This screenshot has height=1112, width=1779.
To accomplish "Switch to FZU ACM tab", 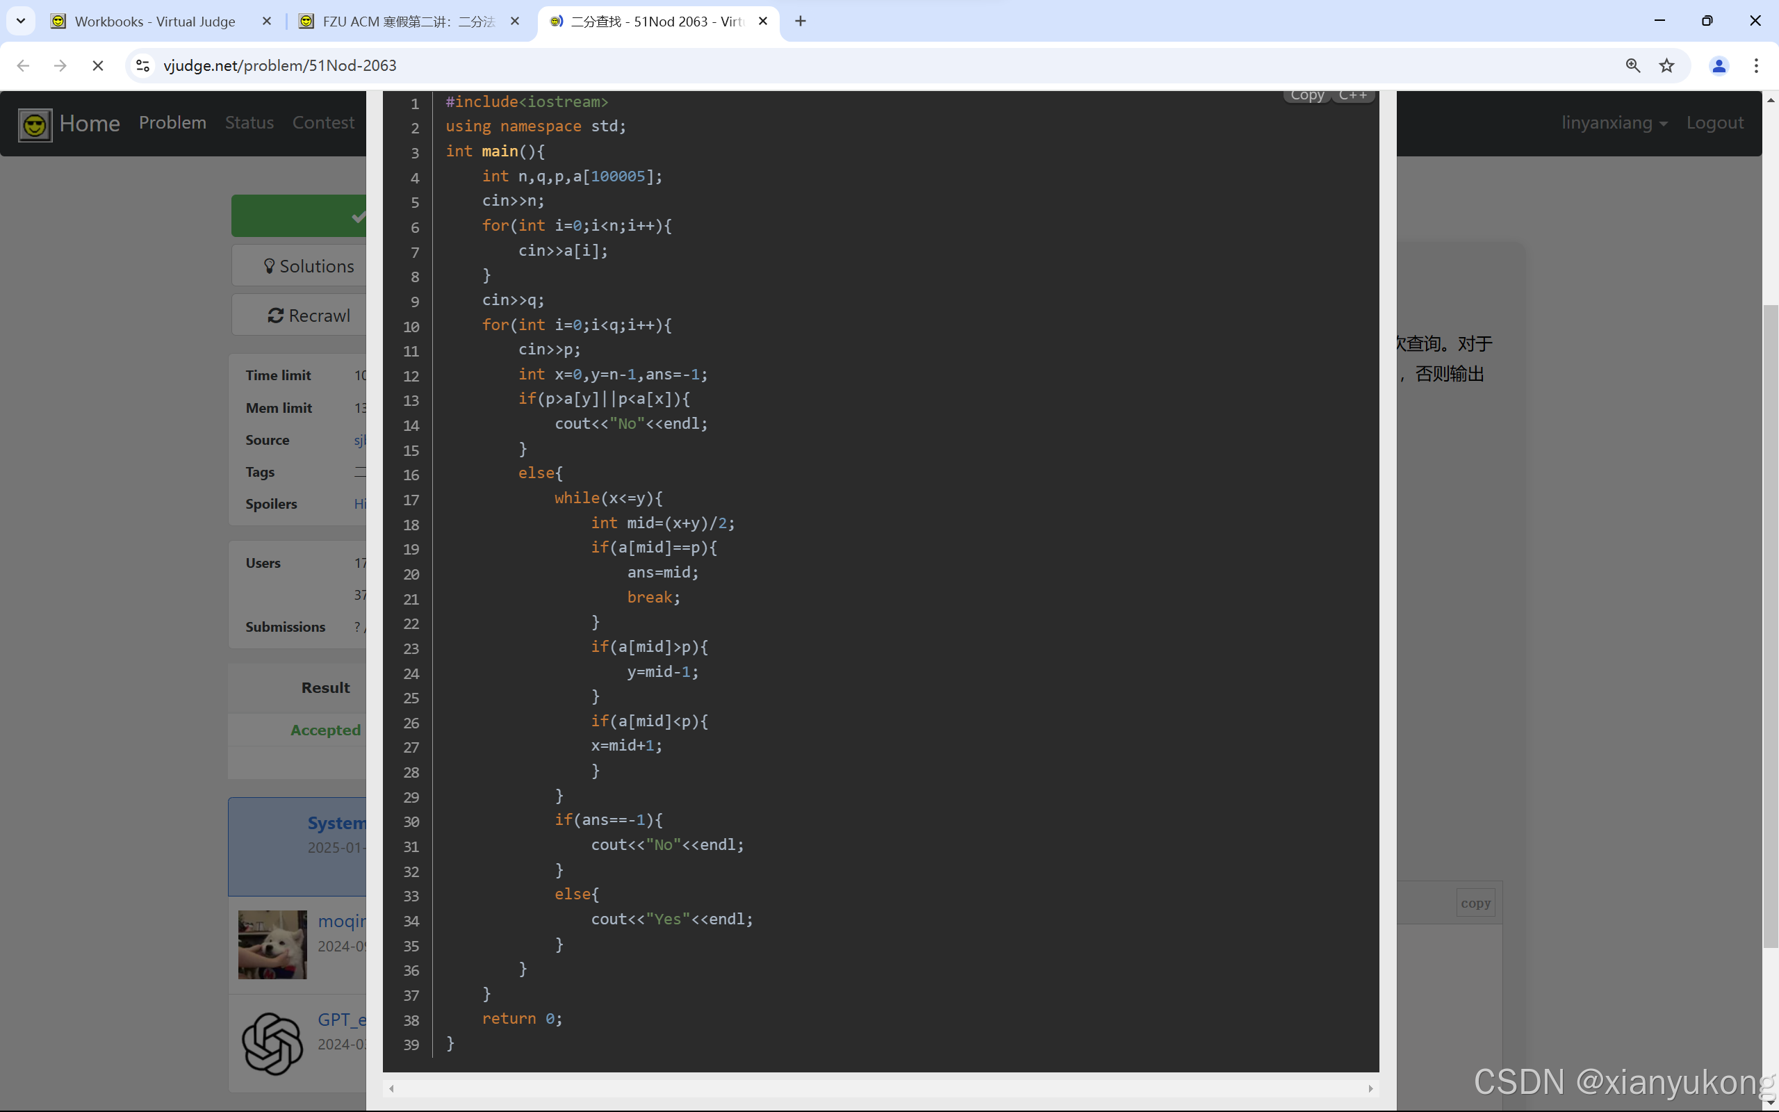I will click(x=408, y=22).
